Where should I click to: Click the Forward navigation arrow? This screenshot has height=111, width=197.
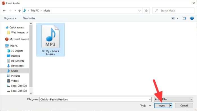(10, 11)
